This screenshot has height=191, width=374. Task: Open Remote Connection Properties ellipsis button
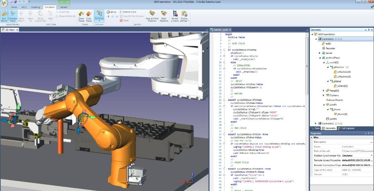point(372,165)
